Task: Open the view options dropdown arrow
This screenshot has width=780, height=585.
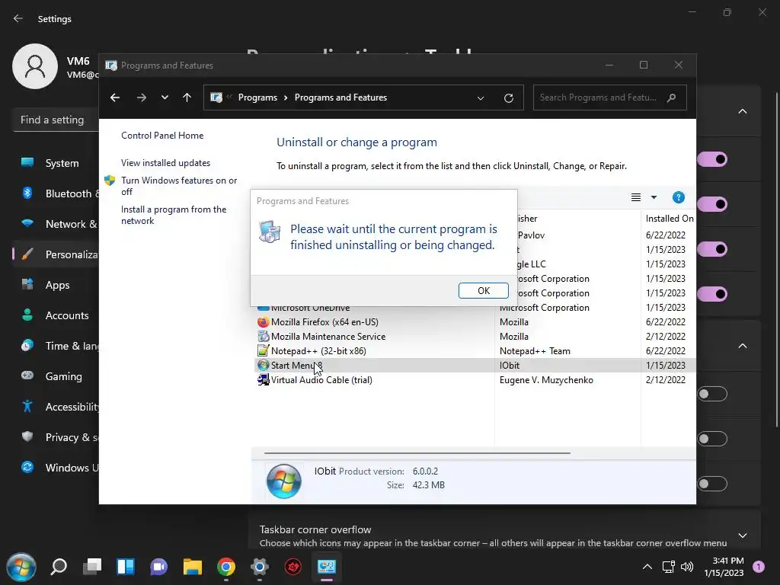Action: coord(654,197)
